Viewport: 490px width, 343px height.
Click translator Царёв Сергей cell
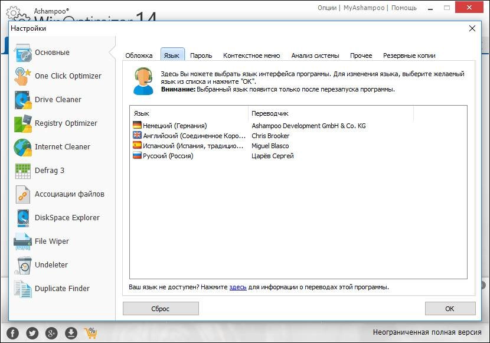tap(273, 156)
